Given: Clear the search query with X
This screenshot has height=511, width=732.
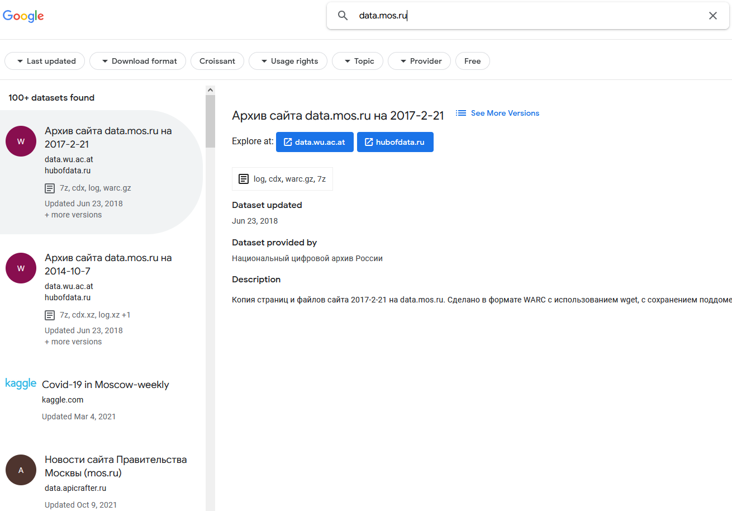Looking at the screenshot, I should 713,16.
